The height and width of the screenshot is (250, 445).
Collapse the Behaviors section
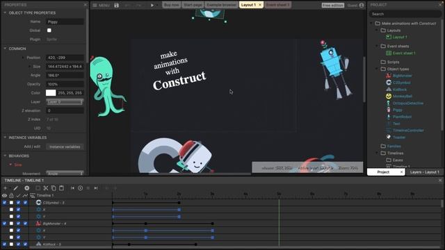pos(5,156)
